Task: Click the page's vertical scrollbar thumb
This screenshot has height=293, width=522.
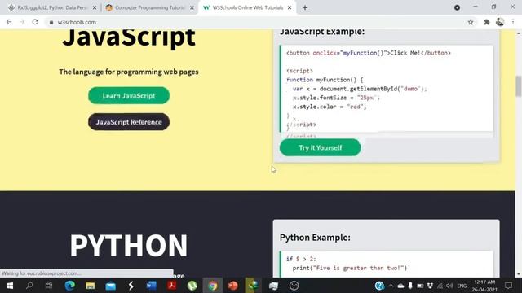Action: point(519,85)
